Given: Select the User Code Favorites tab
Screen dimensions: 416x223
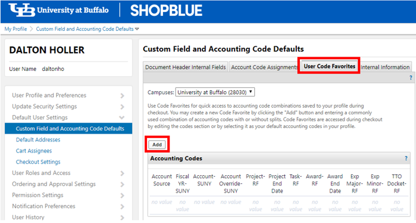Looking at the screenshot, I should click(329, 66).
